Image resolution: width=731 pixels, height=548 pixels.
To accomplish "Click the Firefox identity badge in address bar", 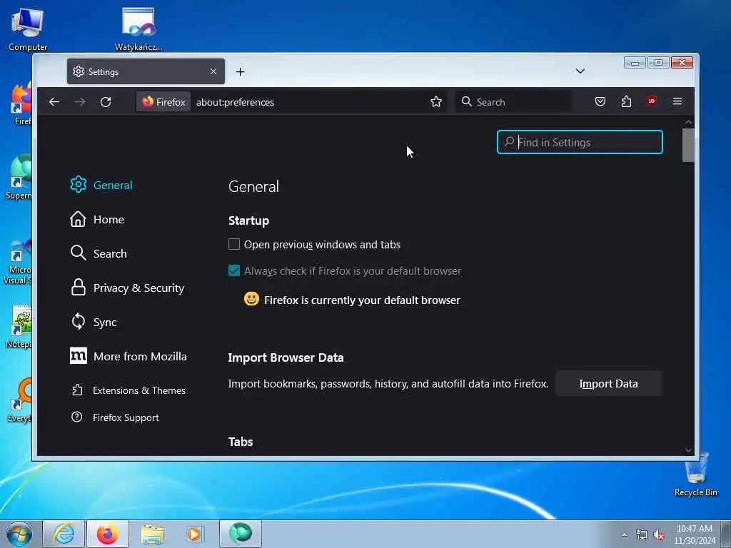I will (163, 101).
